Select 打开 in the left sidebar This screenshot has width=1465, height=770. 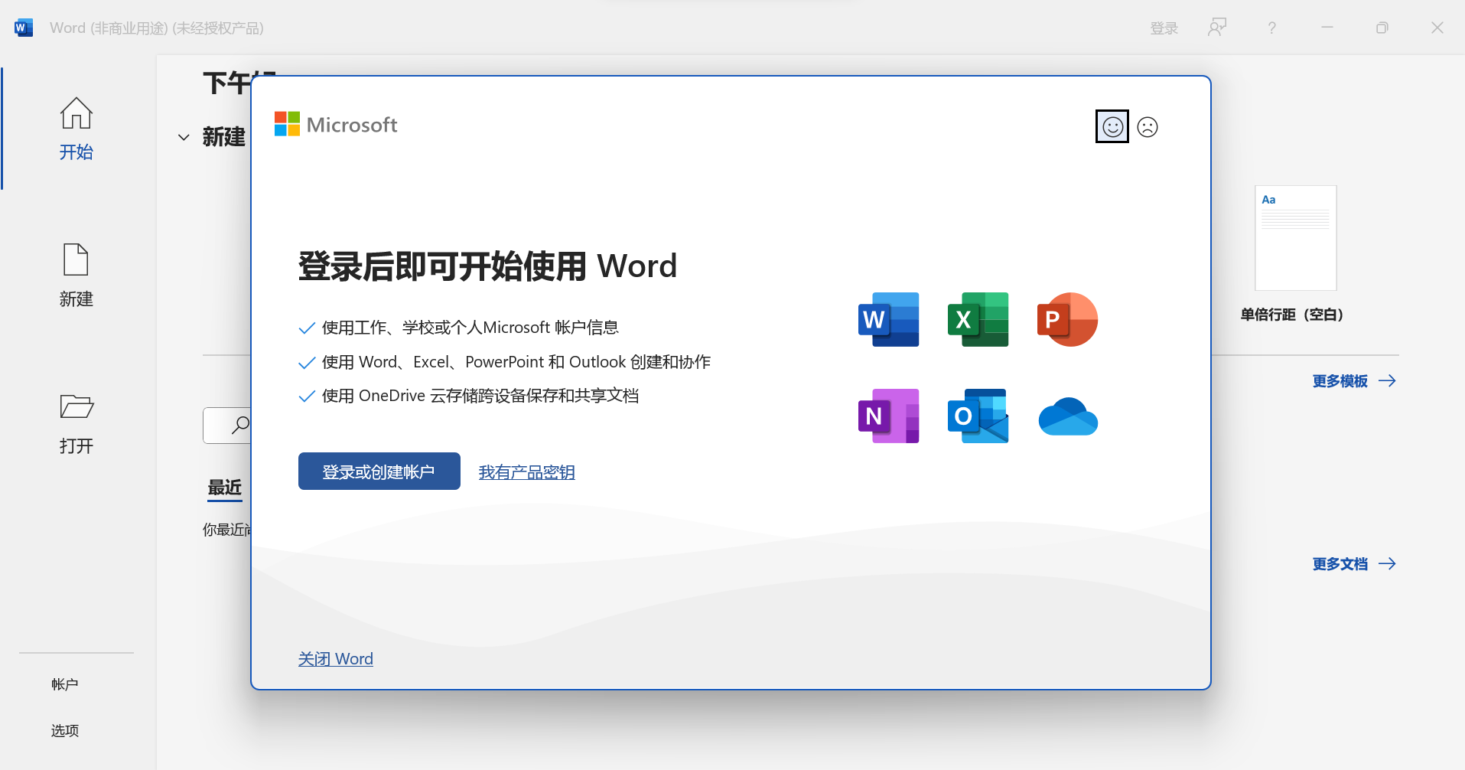77,423
